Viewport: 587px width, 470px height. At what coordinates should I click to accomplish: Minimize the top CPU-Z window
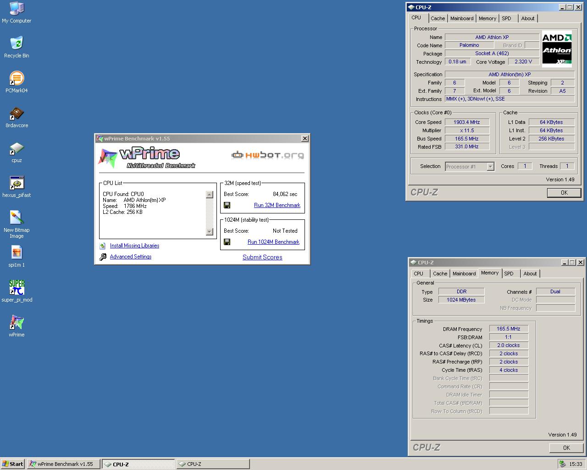(563, 7)
